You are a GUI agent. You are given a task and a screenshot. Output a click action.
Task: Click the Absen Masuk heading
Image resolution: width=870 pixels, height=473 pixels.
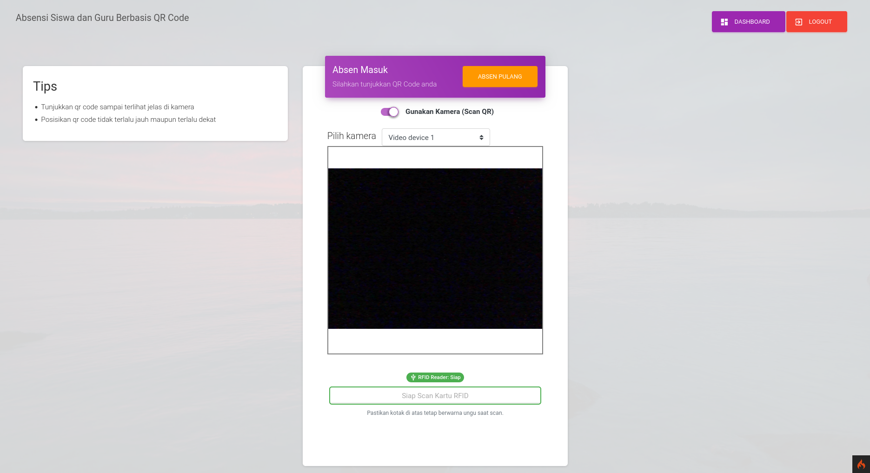click(x=360, y=70)
